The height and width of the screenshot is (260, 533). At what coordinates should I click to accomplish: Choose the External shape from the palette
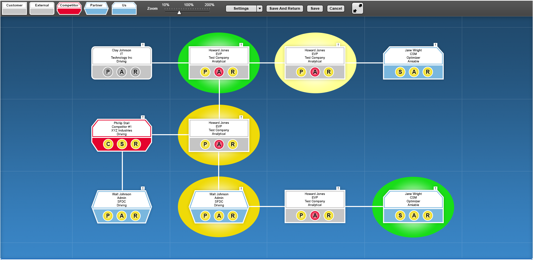pyautogui.click(x=42, y=8)
